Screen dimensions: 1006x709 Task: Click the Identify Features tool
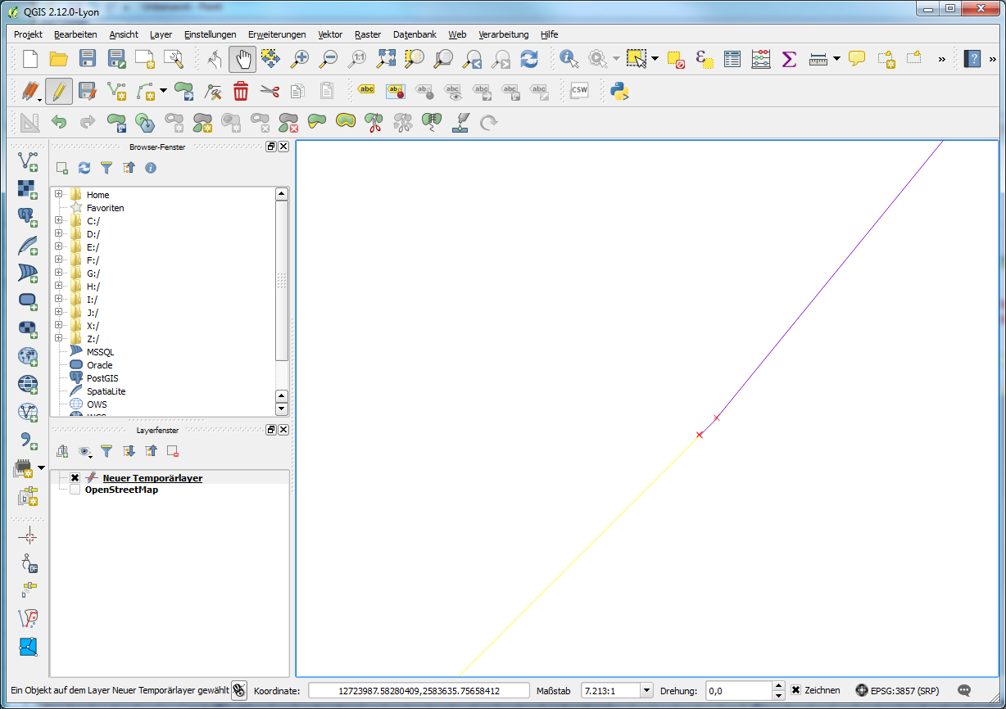(x=569, y=59)
